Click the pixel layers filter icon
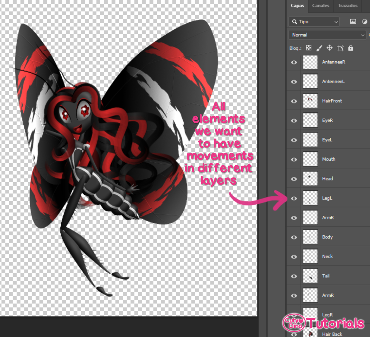This screenshot has width=370, height=337. [353, 21]
